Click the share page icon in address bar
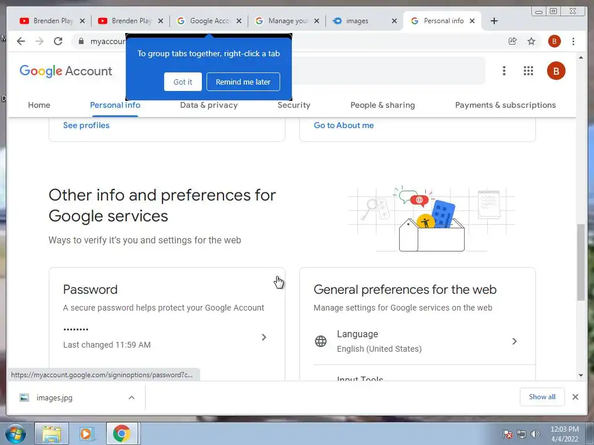Screen dimensions: 594x445 pyautogui.click(x=513, y=41)
